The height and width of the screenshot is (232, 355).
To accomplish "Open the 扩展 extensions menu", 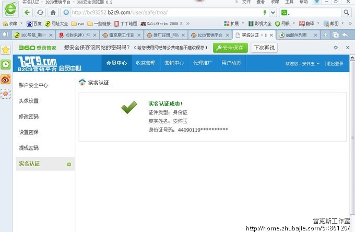I will click(234, 24).
